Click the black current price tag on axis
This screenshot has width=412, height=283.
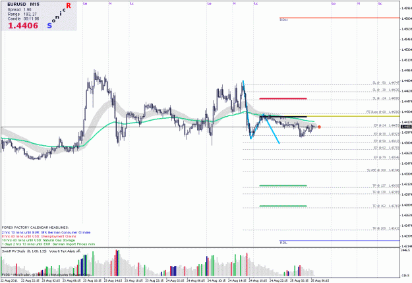406,127
